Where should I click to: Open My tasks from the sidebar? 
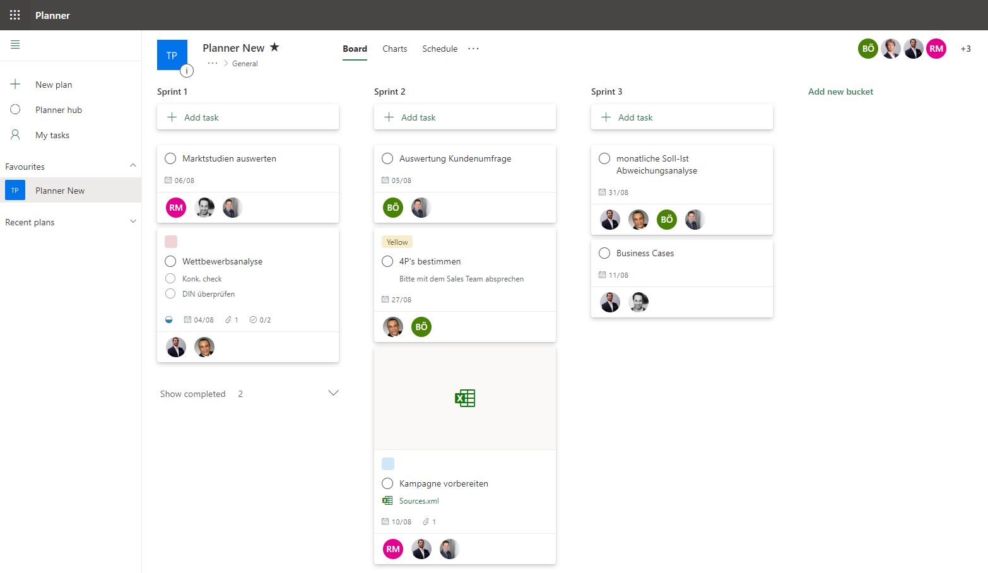53,134
